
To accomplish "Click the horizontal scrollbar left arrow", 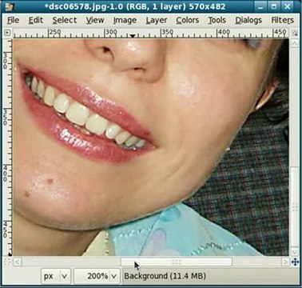I will pos(18,262).
